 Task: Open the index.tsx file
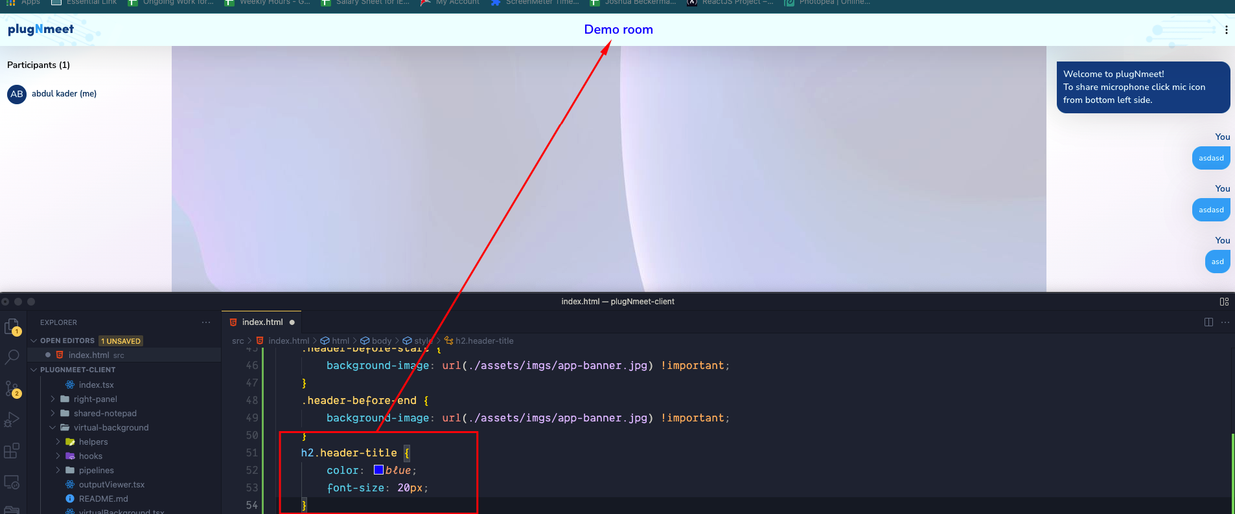click(96, 385)
